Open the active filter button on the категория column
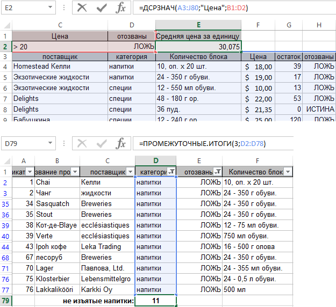 point(170,172)
